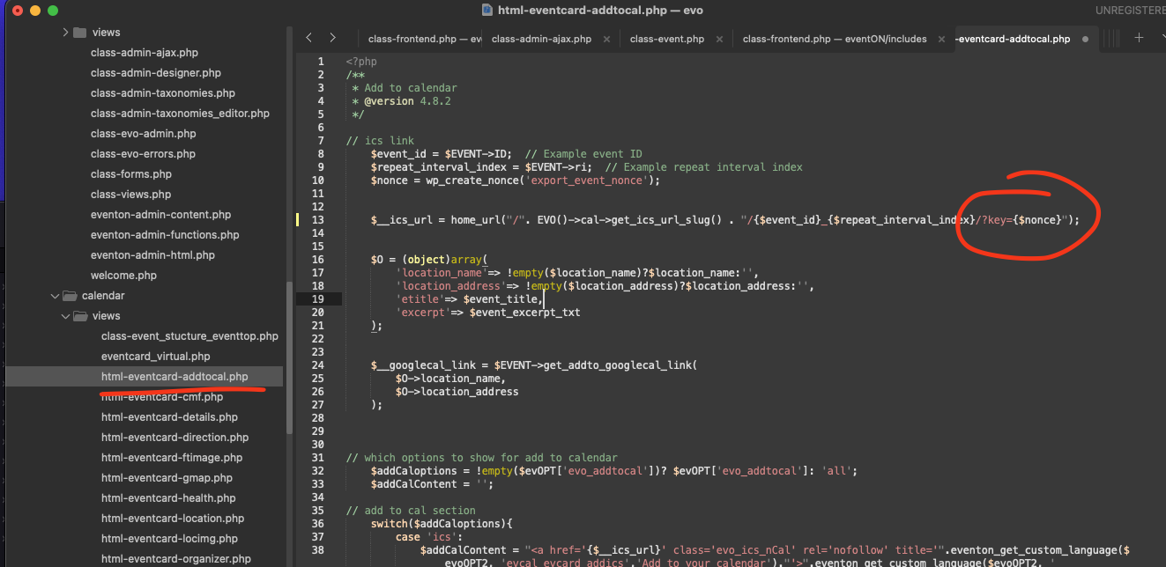
Task: Collapse the calendar folder
Action: 55,296
